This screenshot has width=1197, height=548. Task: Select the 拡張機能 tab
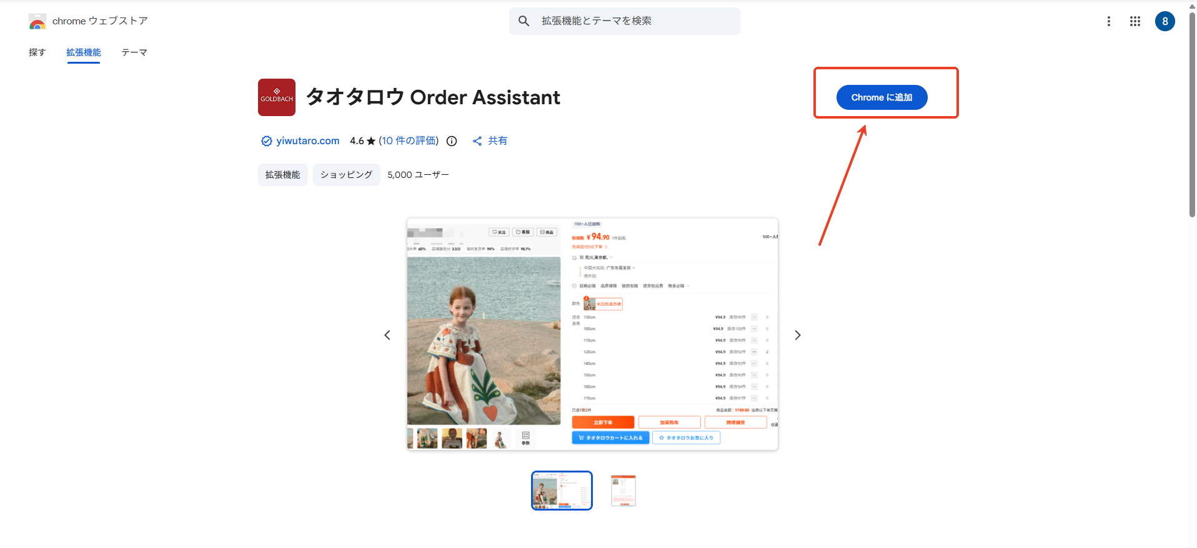click(x=84, y=52)
